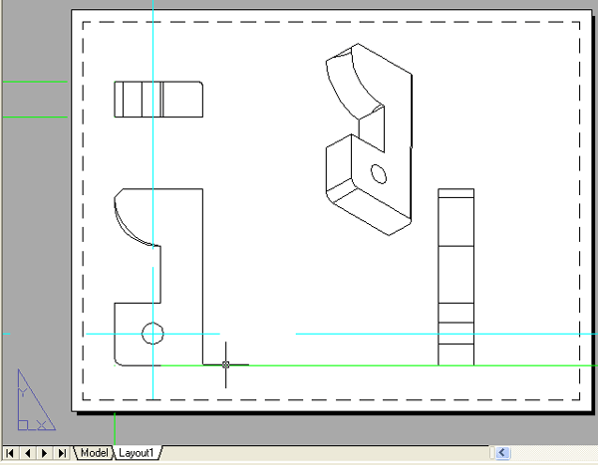Click the hole on the isometric model
The image size is (598, 465).
[x=379, y=174]
